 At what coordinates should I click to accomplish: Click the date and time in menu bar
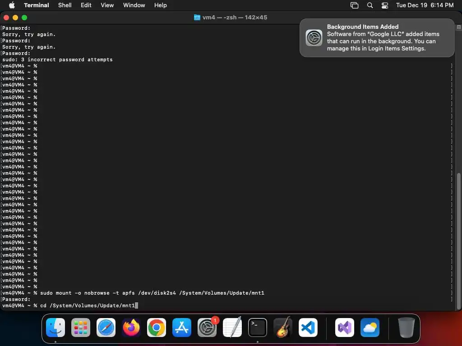point(425,5)
